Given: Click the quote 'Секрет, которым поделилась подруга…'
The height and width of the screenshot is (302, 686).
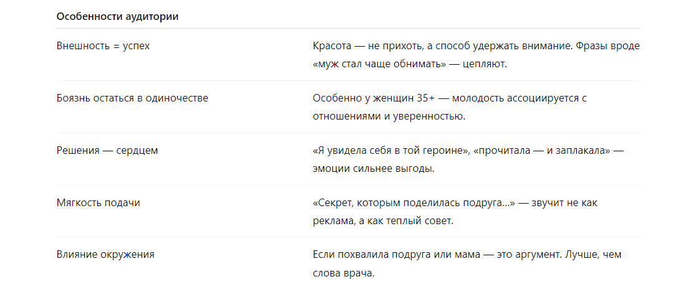Looking at the screenshot, I should 414,203.
